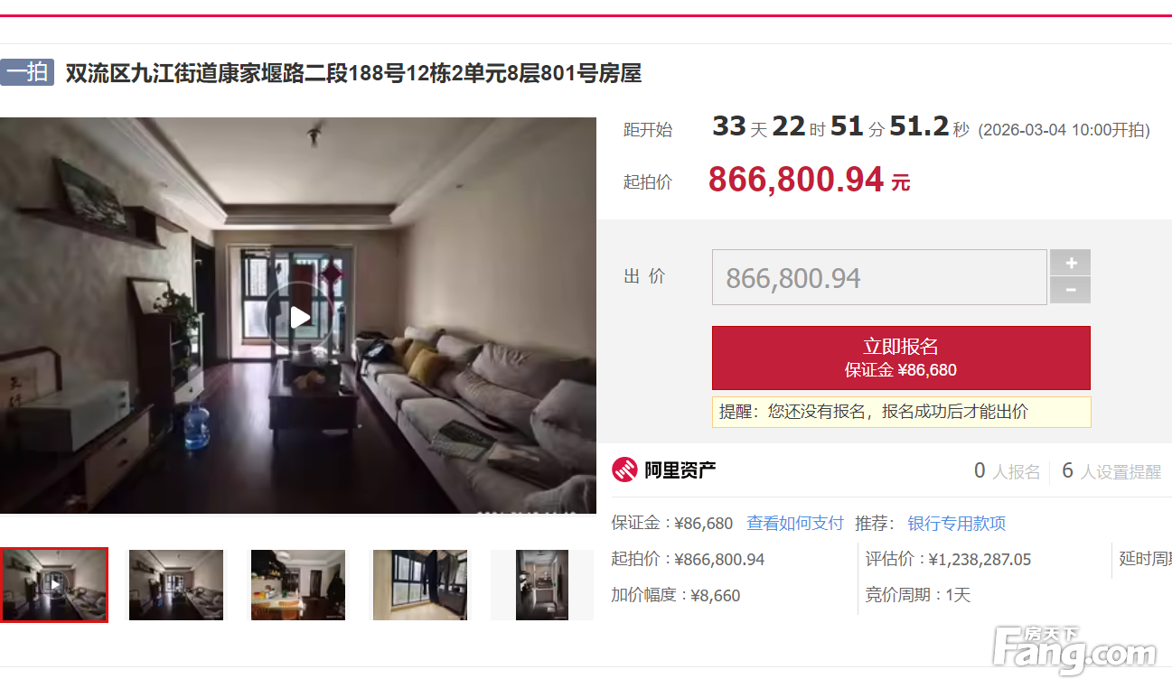Click the Fang.com watermark logo
1172x688 pixels.
1074,648
